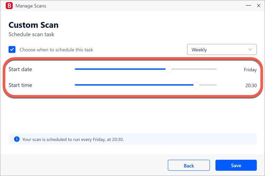This screenshot has height=176, width=265.
Task: Click the blue info icon in the notice
Action: [17, 139]
